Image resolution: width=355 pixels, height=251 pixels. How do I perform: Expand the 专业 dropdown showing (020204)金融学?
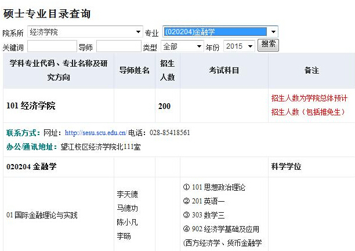[220, 32]
